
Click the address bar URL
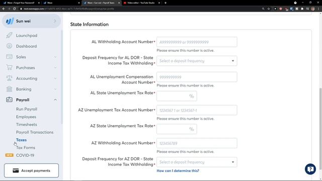point(69,9)
